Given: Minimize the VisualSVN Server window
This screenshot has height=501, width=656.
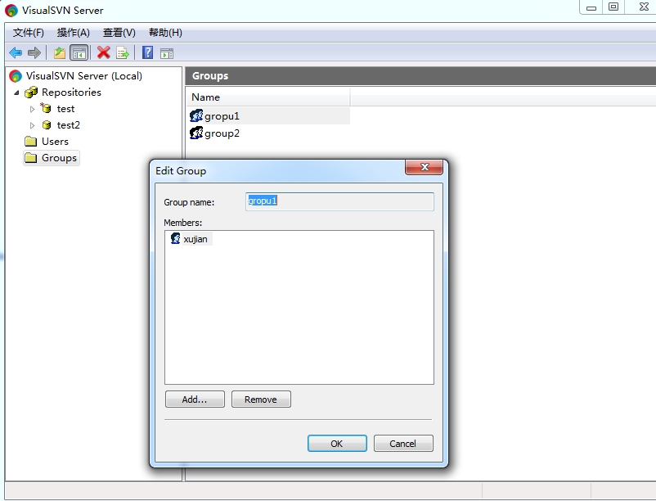Looking at the screenshot, I should (x=591, y=7).
